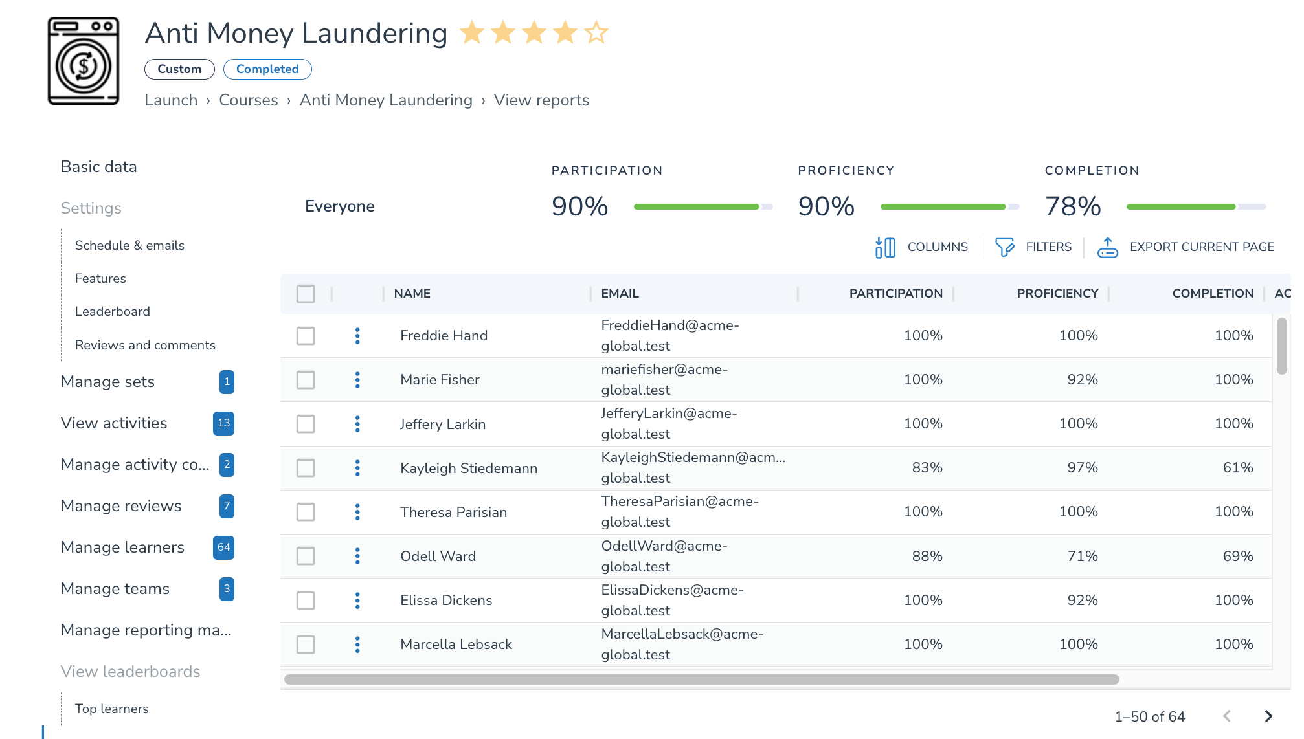Click the Everyone participation progress bar
This screenshot has height=739, width=1304.
[703, 207]
